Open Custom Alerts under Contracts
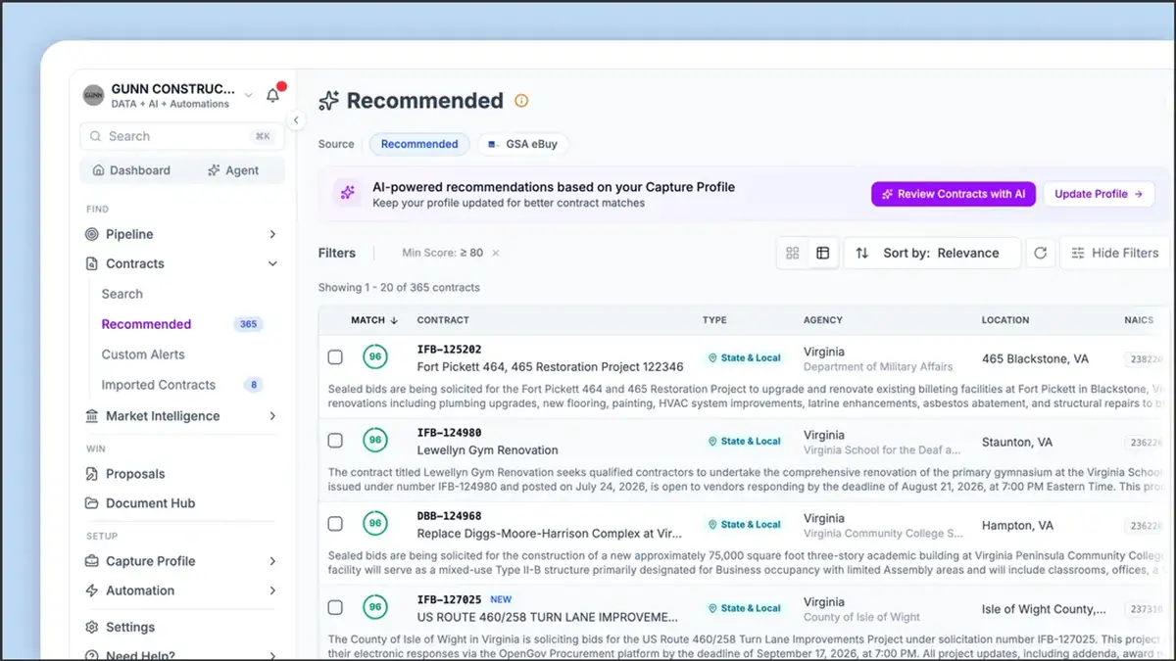The image size is (1176, 661). (143, 354)
